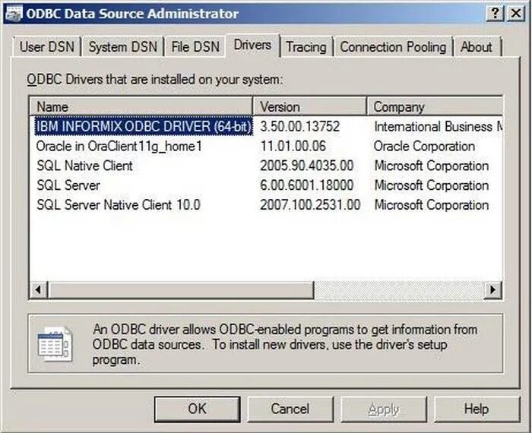Screen dimensions: 532x433
Task: Click the Company column header
Action: coord(434,107)
